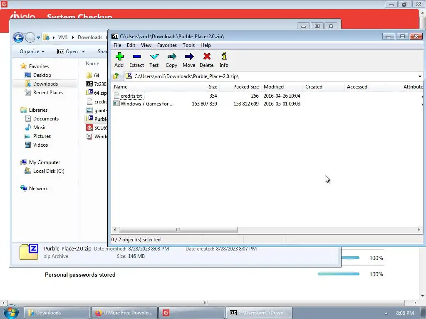Viewport: 426px width, 319px height.
Task: Select the folder named 64 in Explorer
Action: point(93,76)
